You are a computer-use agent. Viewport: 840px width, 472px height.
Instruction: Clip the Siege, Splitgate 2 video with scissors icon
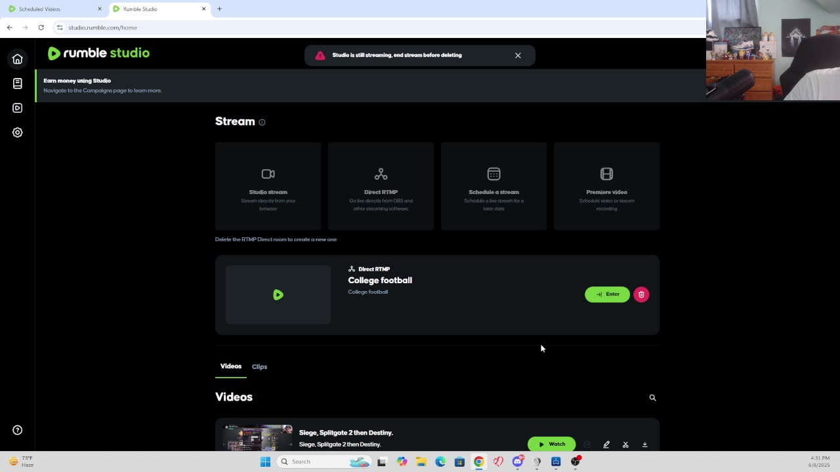625,444
